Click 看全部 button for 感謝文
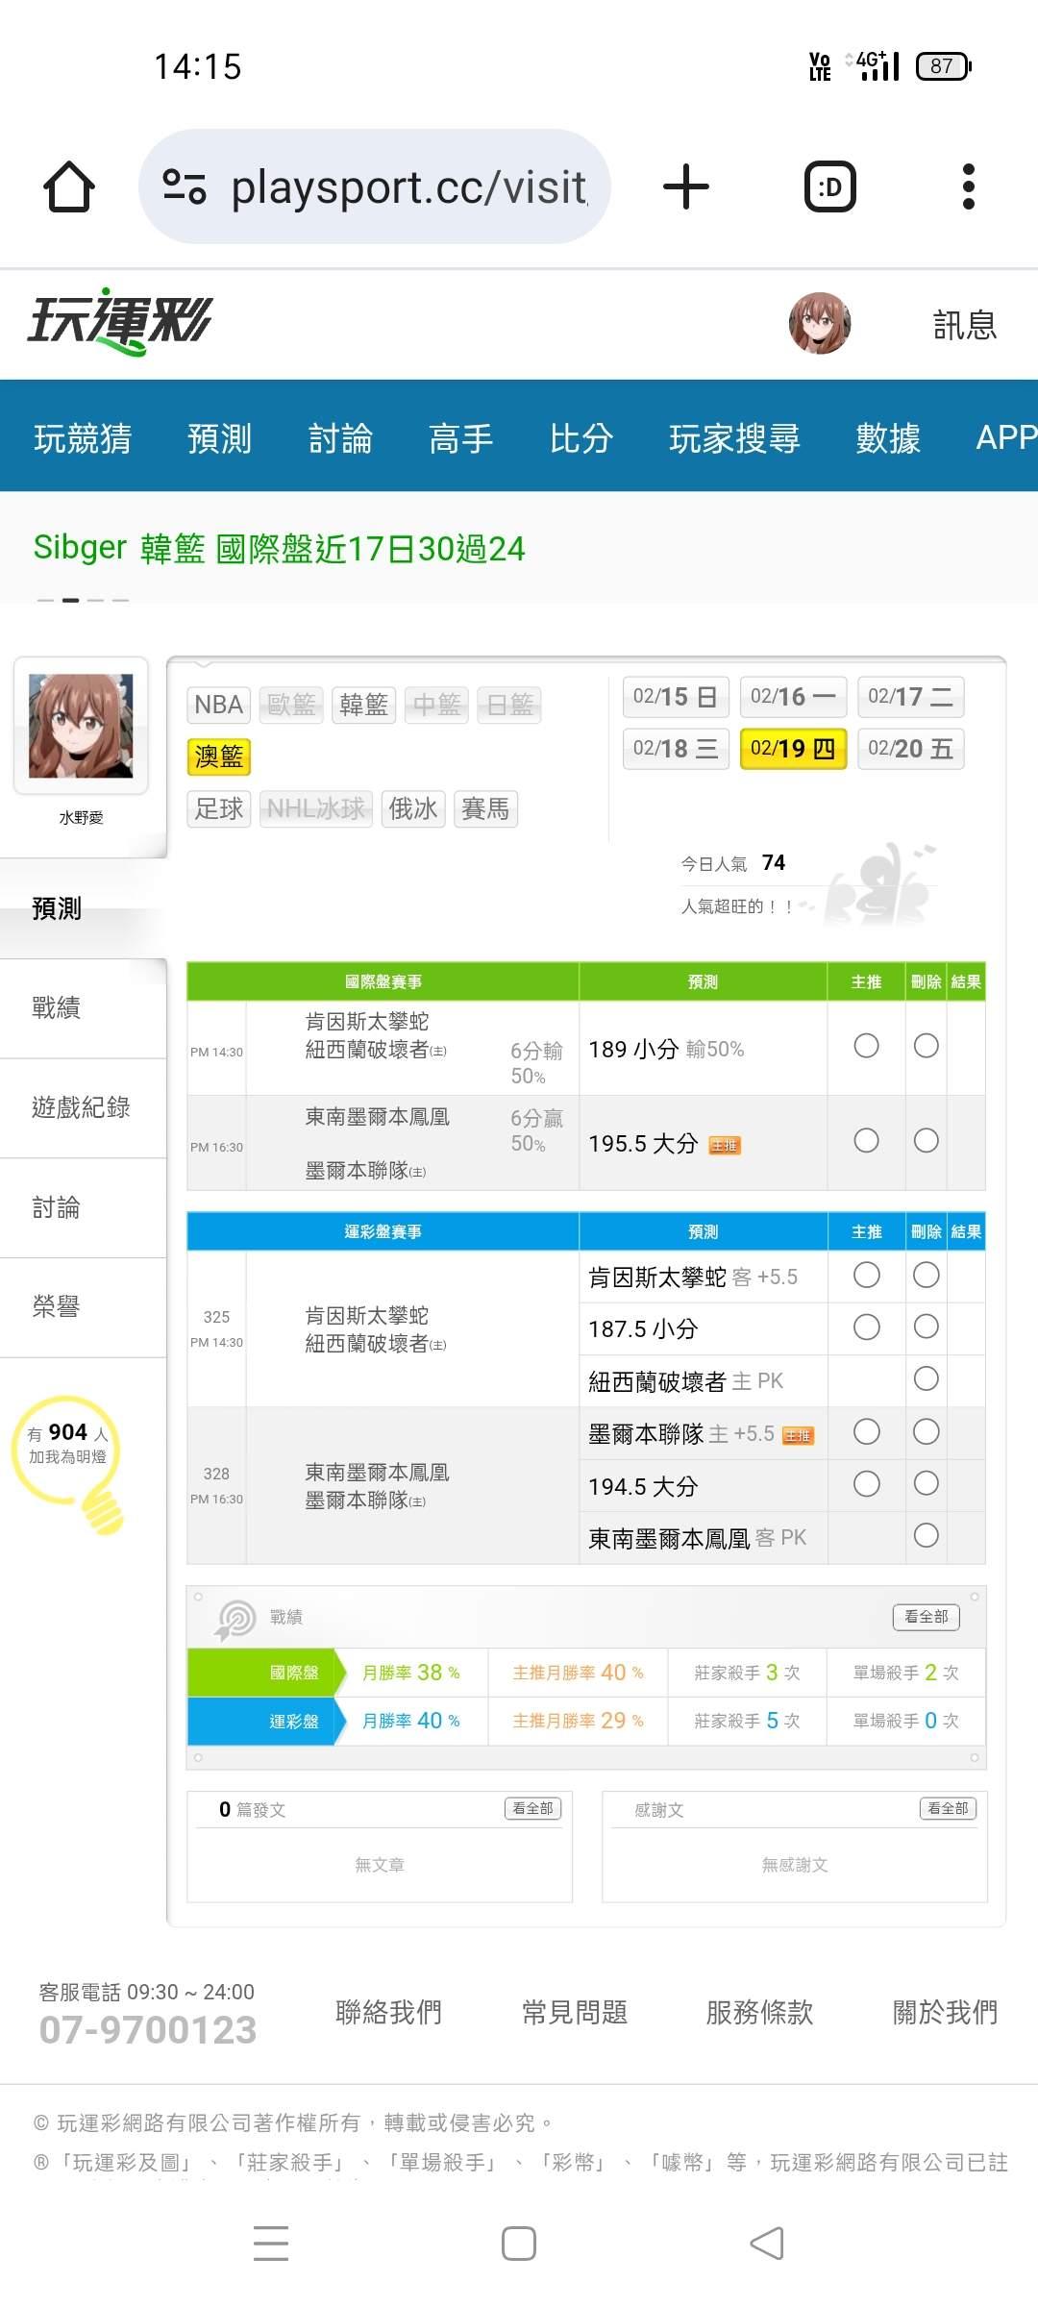The height and width of the screenshot is (2307, 1038). 948,1808
